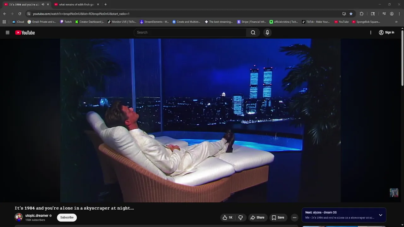Like the video with thumbs up
The height and width of the screenshot is (227, 404).
228,218
